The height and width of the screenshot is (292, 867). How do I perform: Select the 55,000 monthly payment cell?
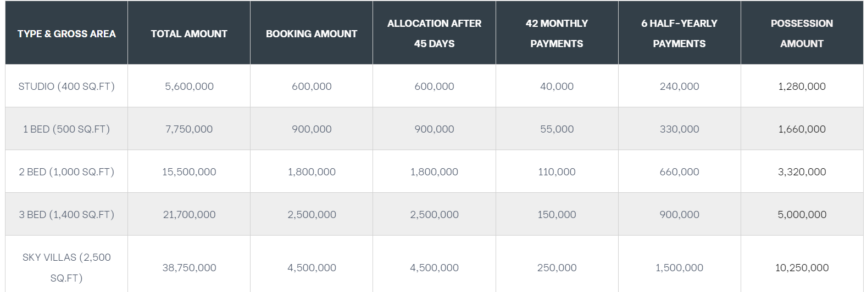557,129
